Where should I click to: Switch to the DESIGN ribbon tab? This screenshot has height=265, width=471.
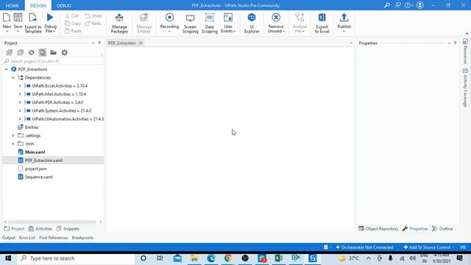pyautogui.click(x=38, y=5)
